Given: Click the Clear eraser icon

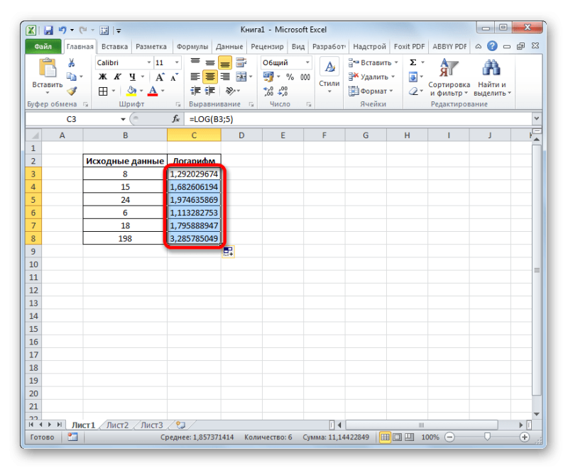Looking at the screenshot, I should tap(413, 91).
